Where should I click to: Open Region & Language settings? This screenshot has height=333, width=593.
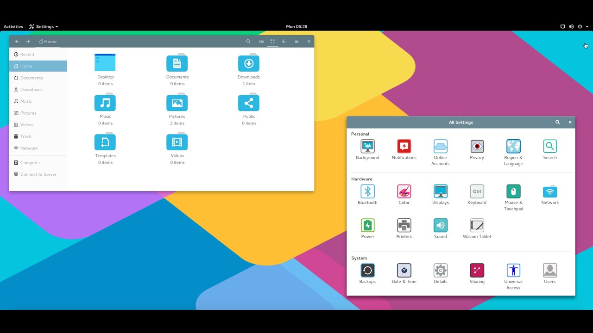(x=513, y=147)
